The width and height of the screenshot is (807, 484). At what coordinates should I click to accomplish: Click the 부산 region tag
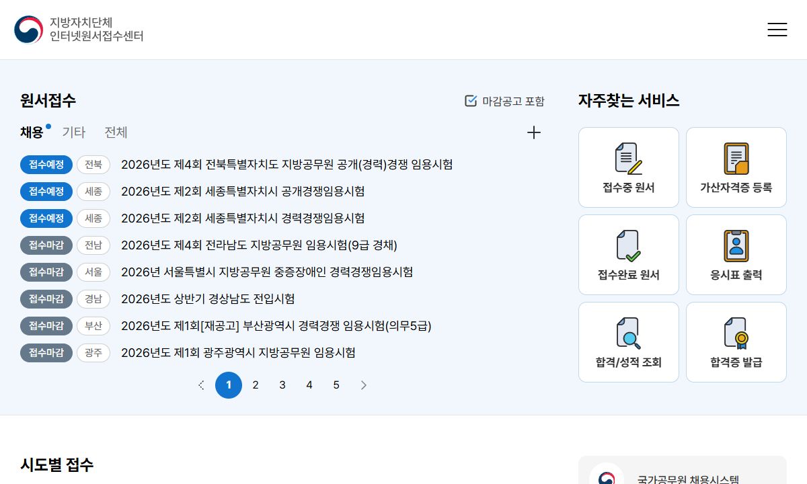[x=93, y=326]
